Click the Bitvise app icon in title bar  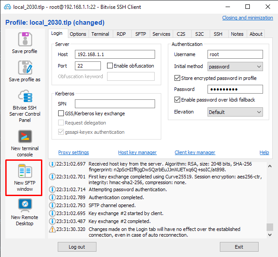click(7, 7)
